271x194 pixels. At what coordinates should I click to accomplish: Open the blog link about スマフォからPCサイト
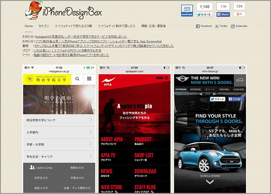[68, 50]
